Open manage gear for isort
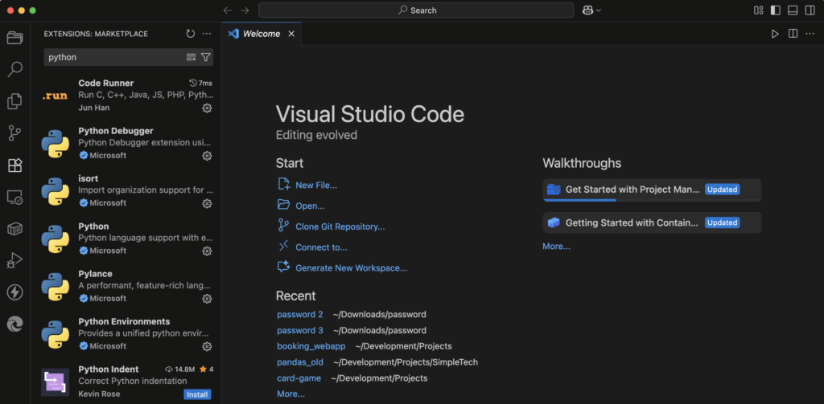 pyautogui.click(x=207, y=203)
